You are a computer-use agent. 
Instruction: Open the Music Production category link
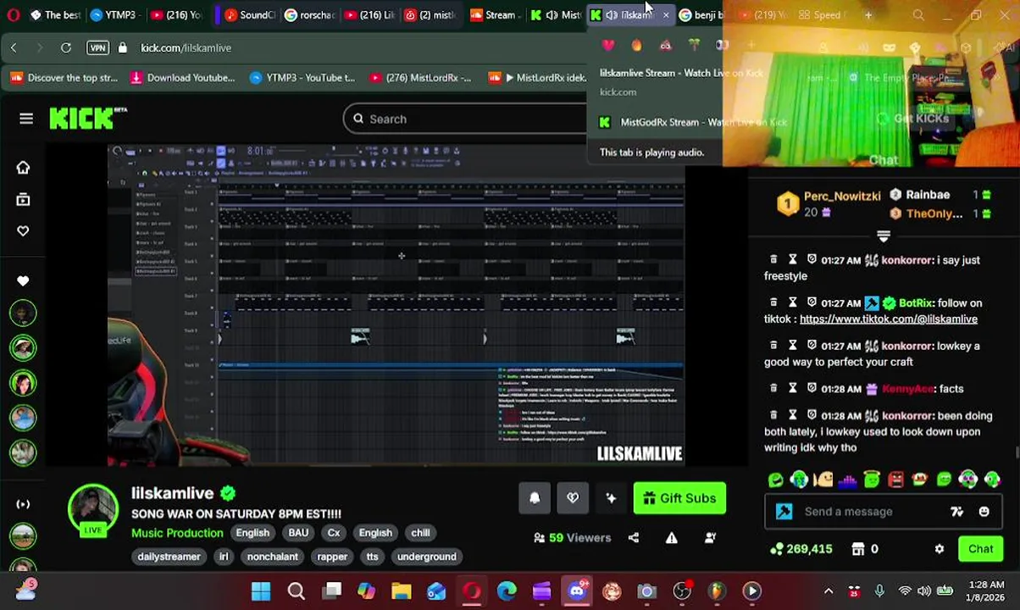[177, 533]
